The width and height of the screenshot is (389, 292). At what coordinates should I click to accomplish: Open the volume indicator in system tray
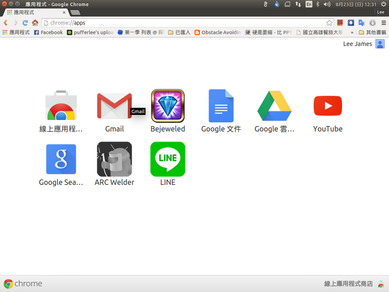point(327,4)
